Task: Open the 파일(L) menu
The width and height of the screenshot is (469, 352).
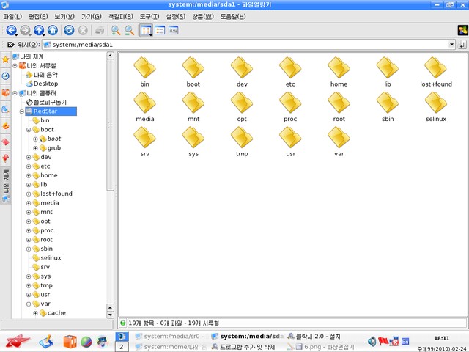Action: [12, 16]
